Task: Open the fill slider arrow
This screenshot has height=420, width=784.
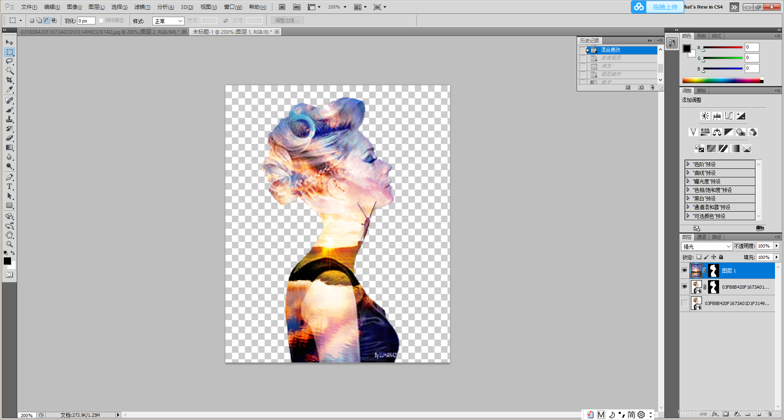Action: pos(776,257)
